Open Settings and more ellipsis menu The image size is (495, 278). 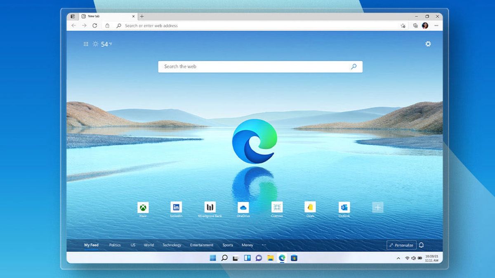point(436,26)
